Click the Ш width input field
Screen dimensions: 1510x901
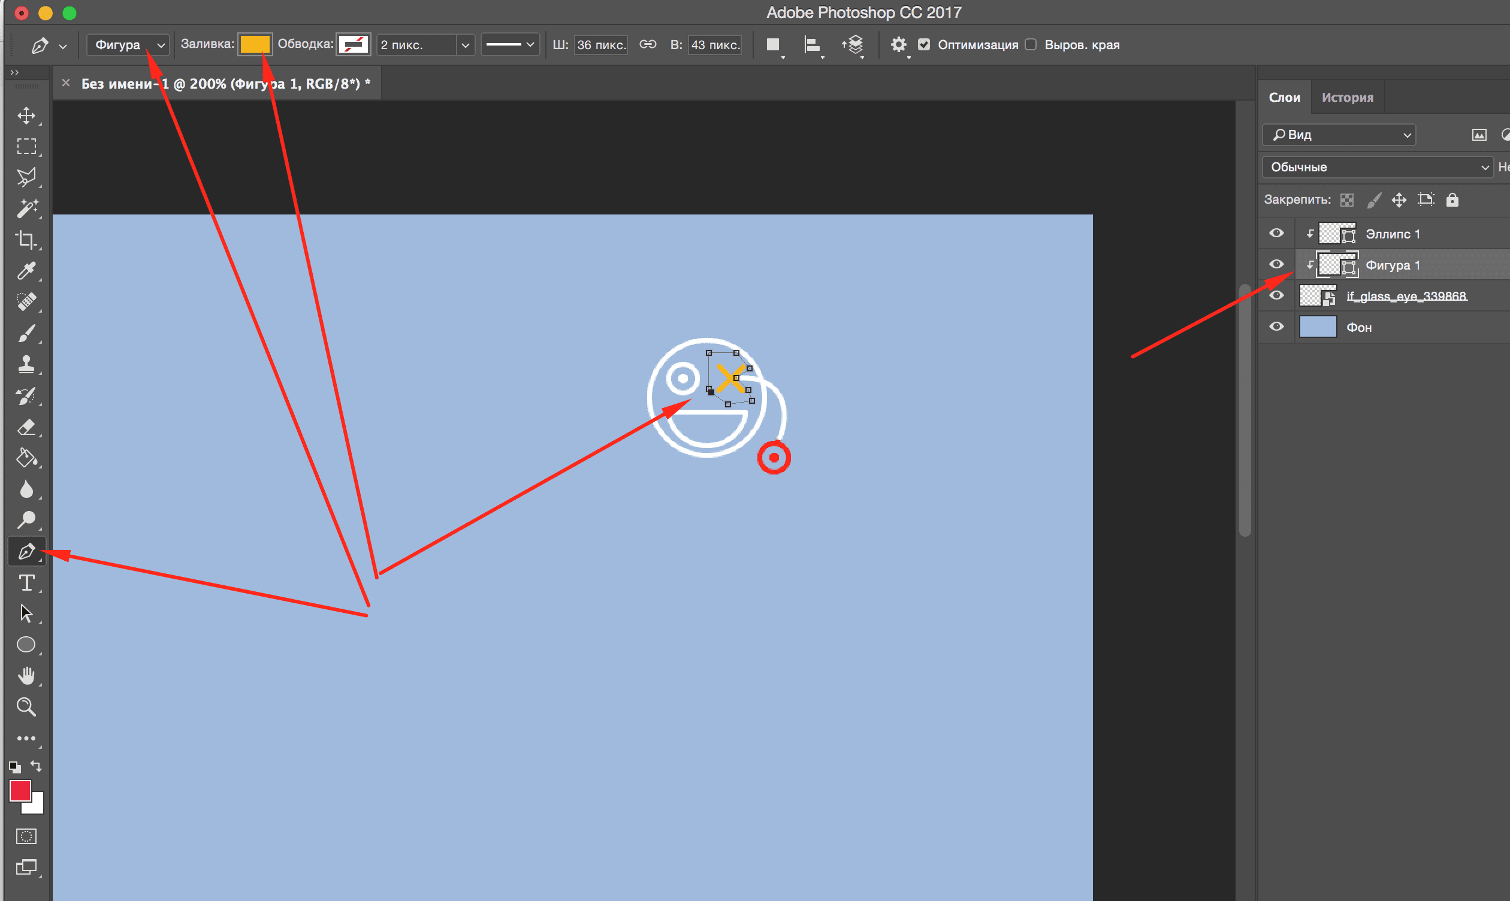(x=600, y=45)
